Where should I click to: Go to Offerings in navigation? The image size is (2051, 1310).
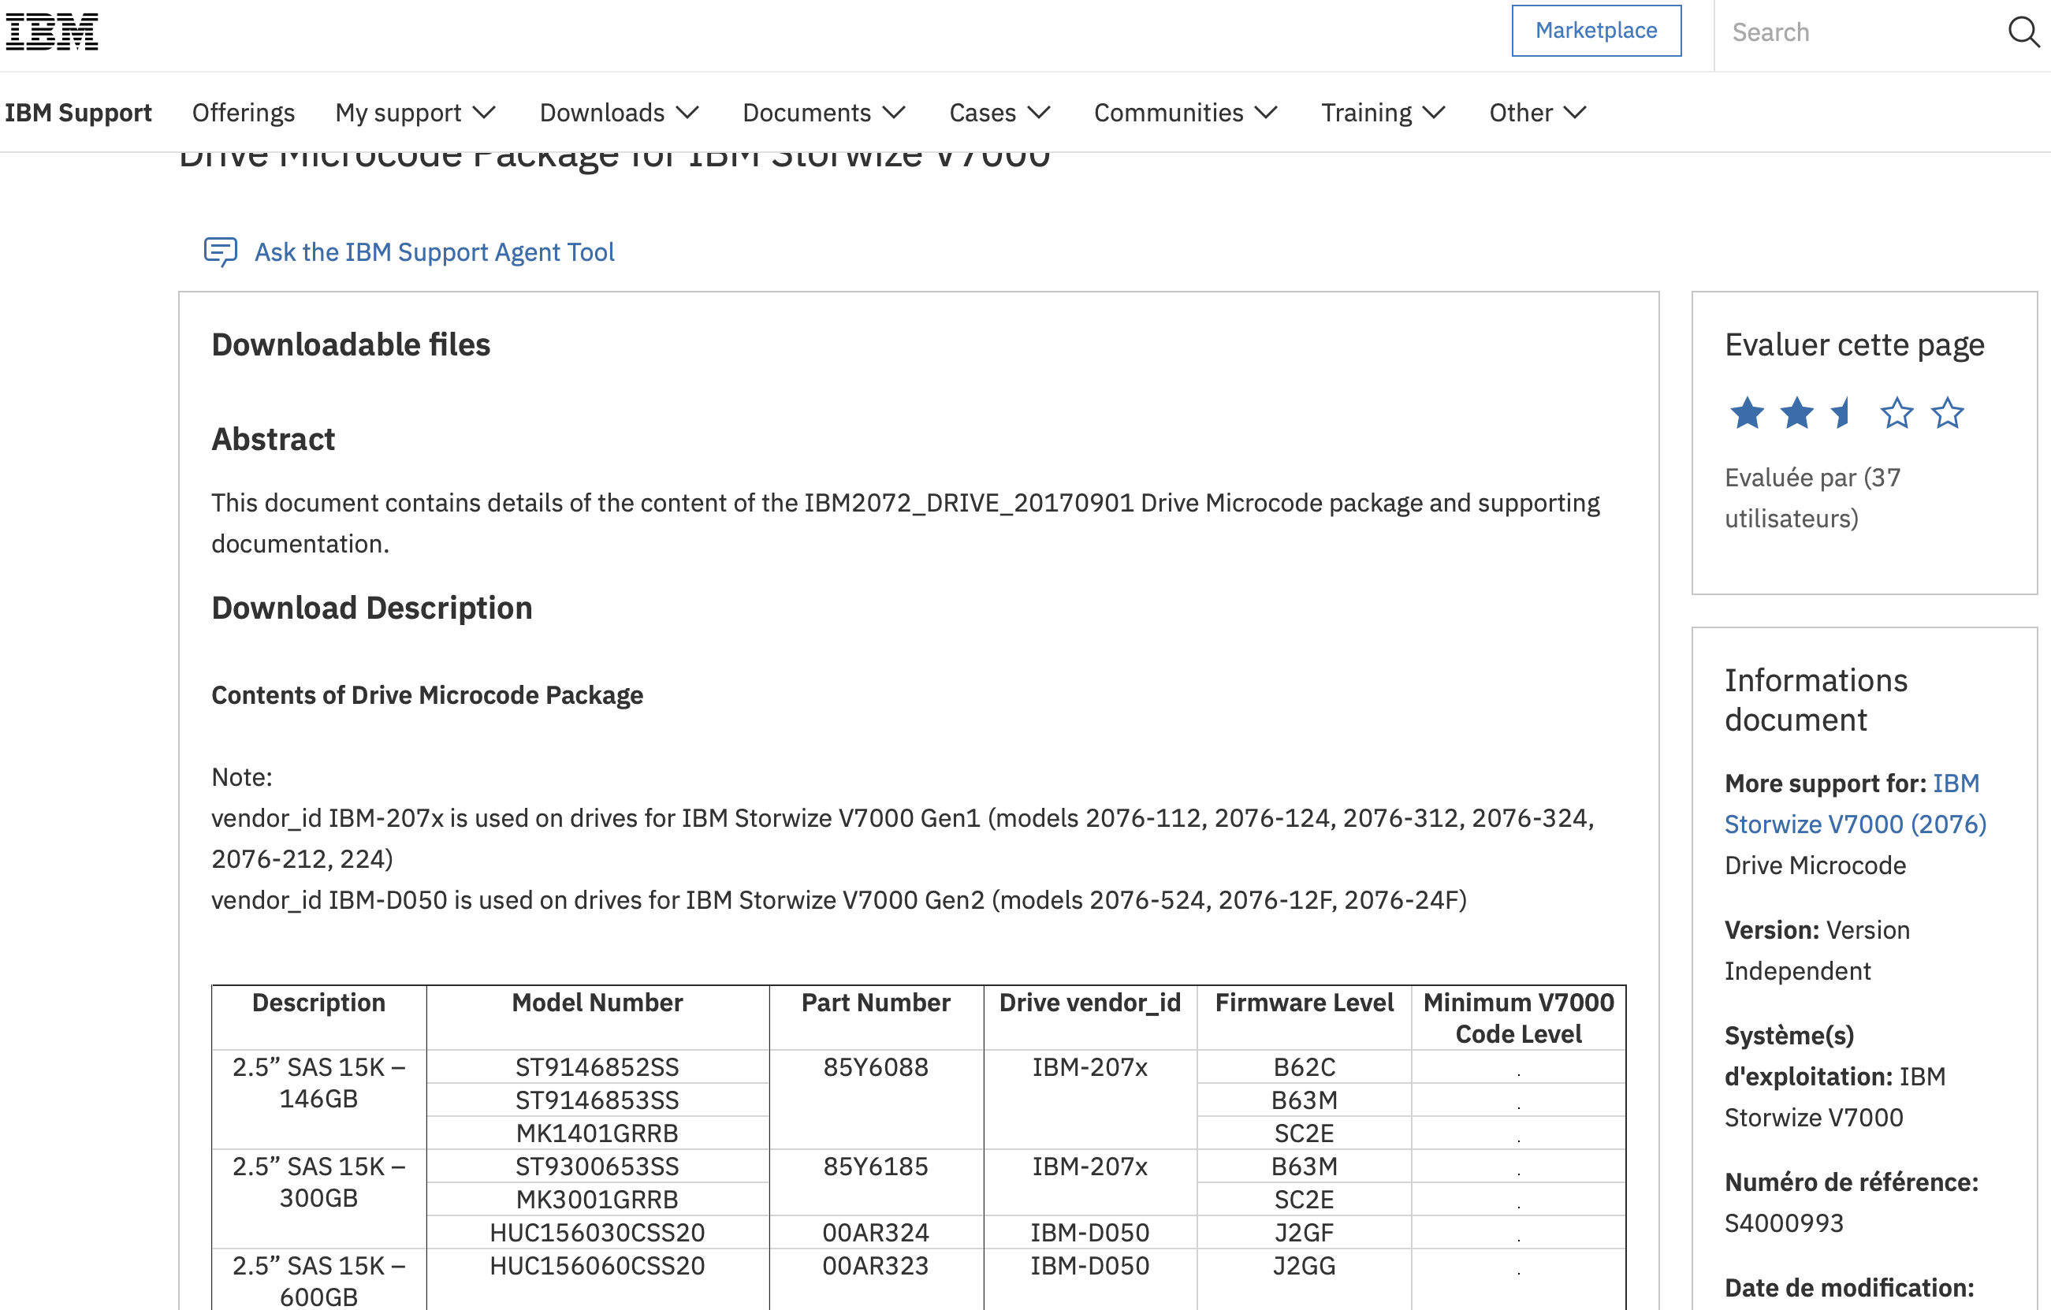243,113
